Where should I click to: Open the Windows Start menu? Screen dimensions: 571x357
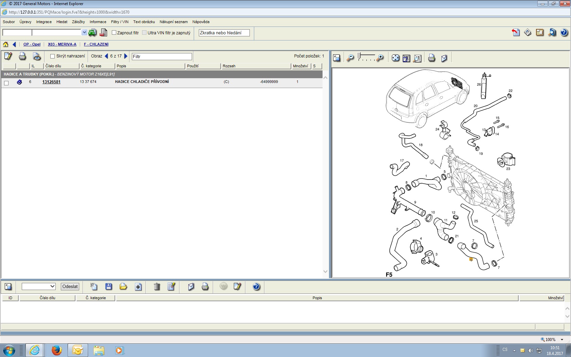[x=8, y=350]
